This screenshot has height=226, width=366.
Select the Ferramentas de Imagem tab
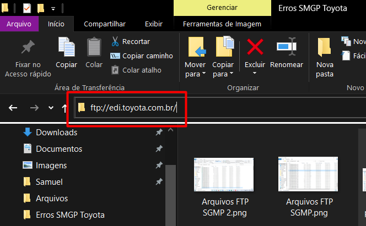(x=222, y=24)
